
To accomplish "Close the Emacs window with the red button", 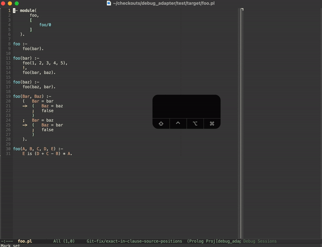I will coord(3,3).
